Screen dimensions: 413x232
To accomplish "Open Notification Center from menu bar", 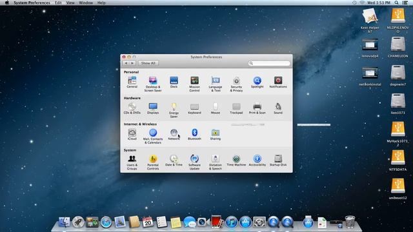I will click(405, 3).
